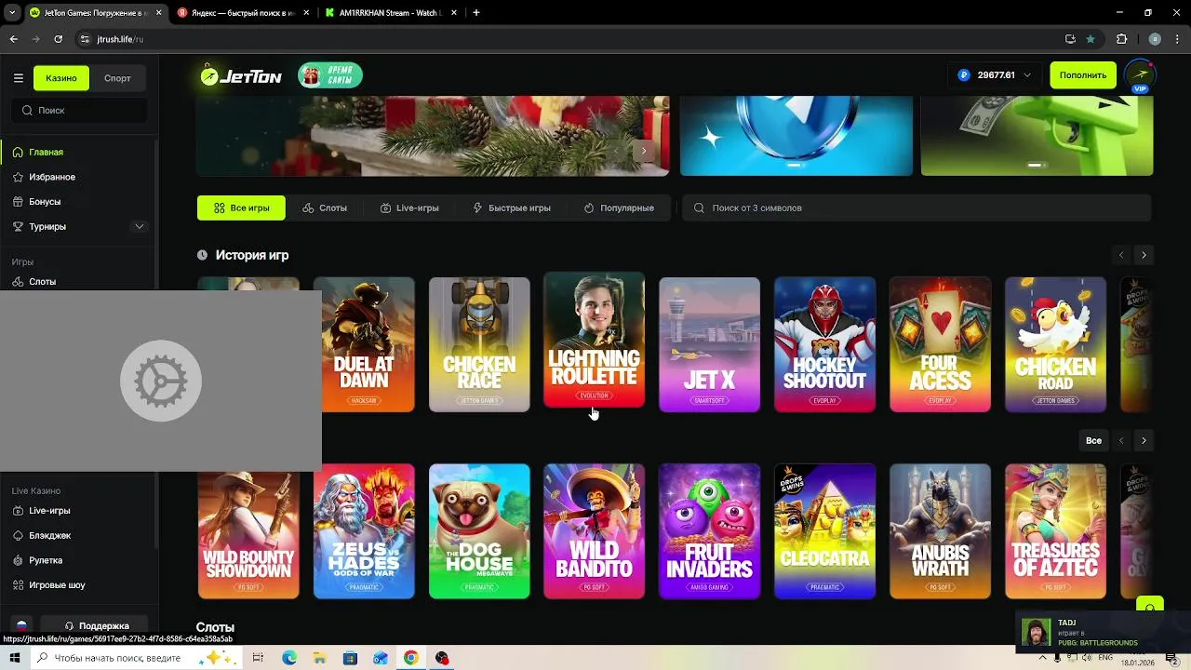
Task: Select the Популярные filter tab
Action: (x=619, y=208)
